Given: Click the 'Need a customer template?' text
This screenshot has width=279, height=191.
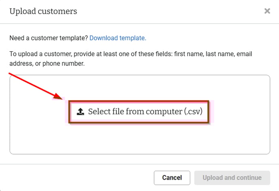Looking at the screenshot, I should [x=49, y=38].
